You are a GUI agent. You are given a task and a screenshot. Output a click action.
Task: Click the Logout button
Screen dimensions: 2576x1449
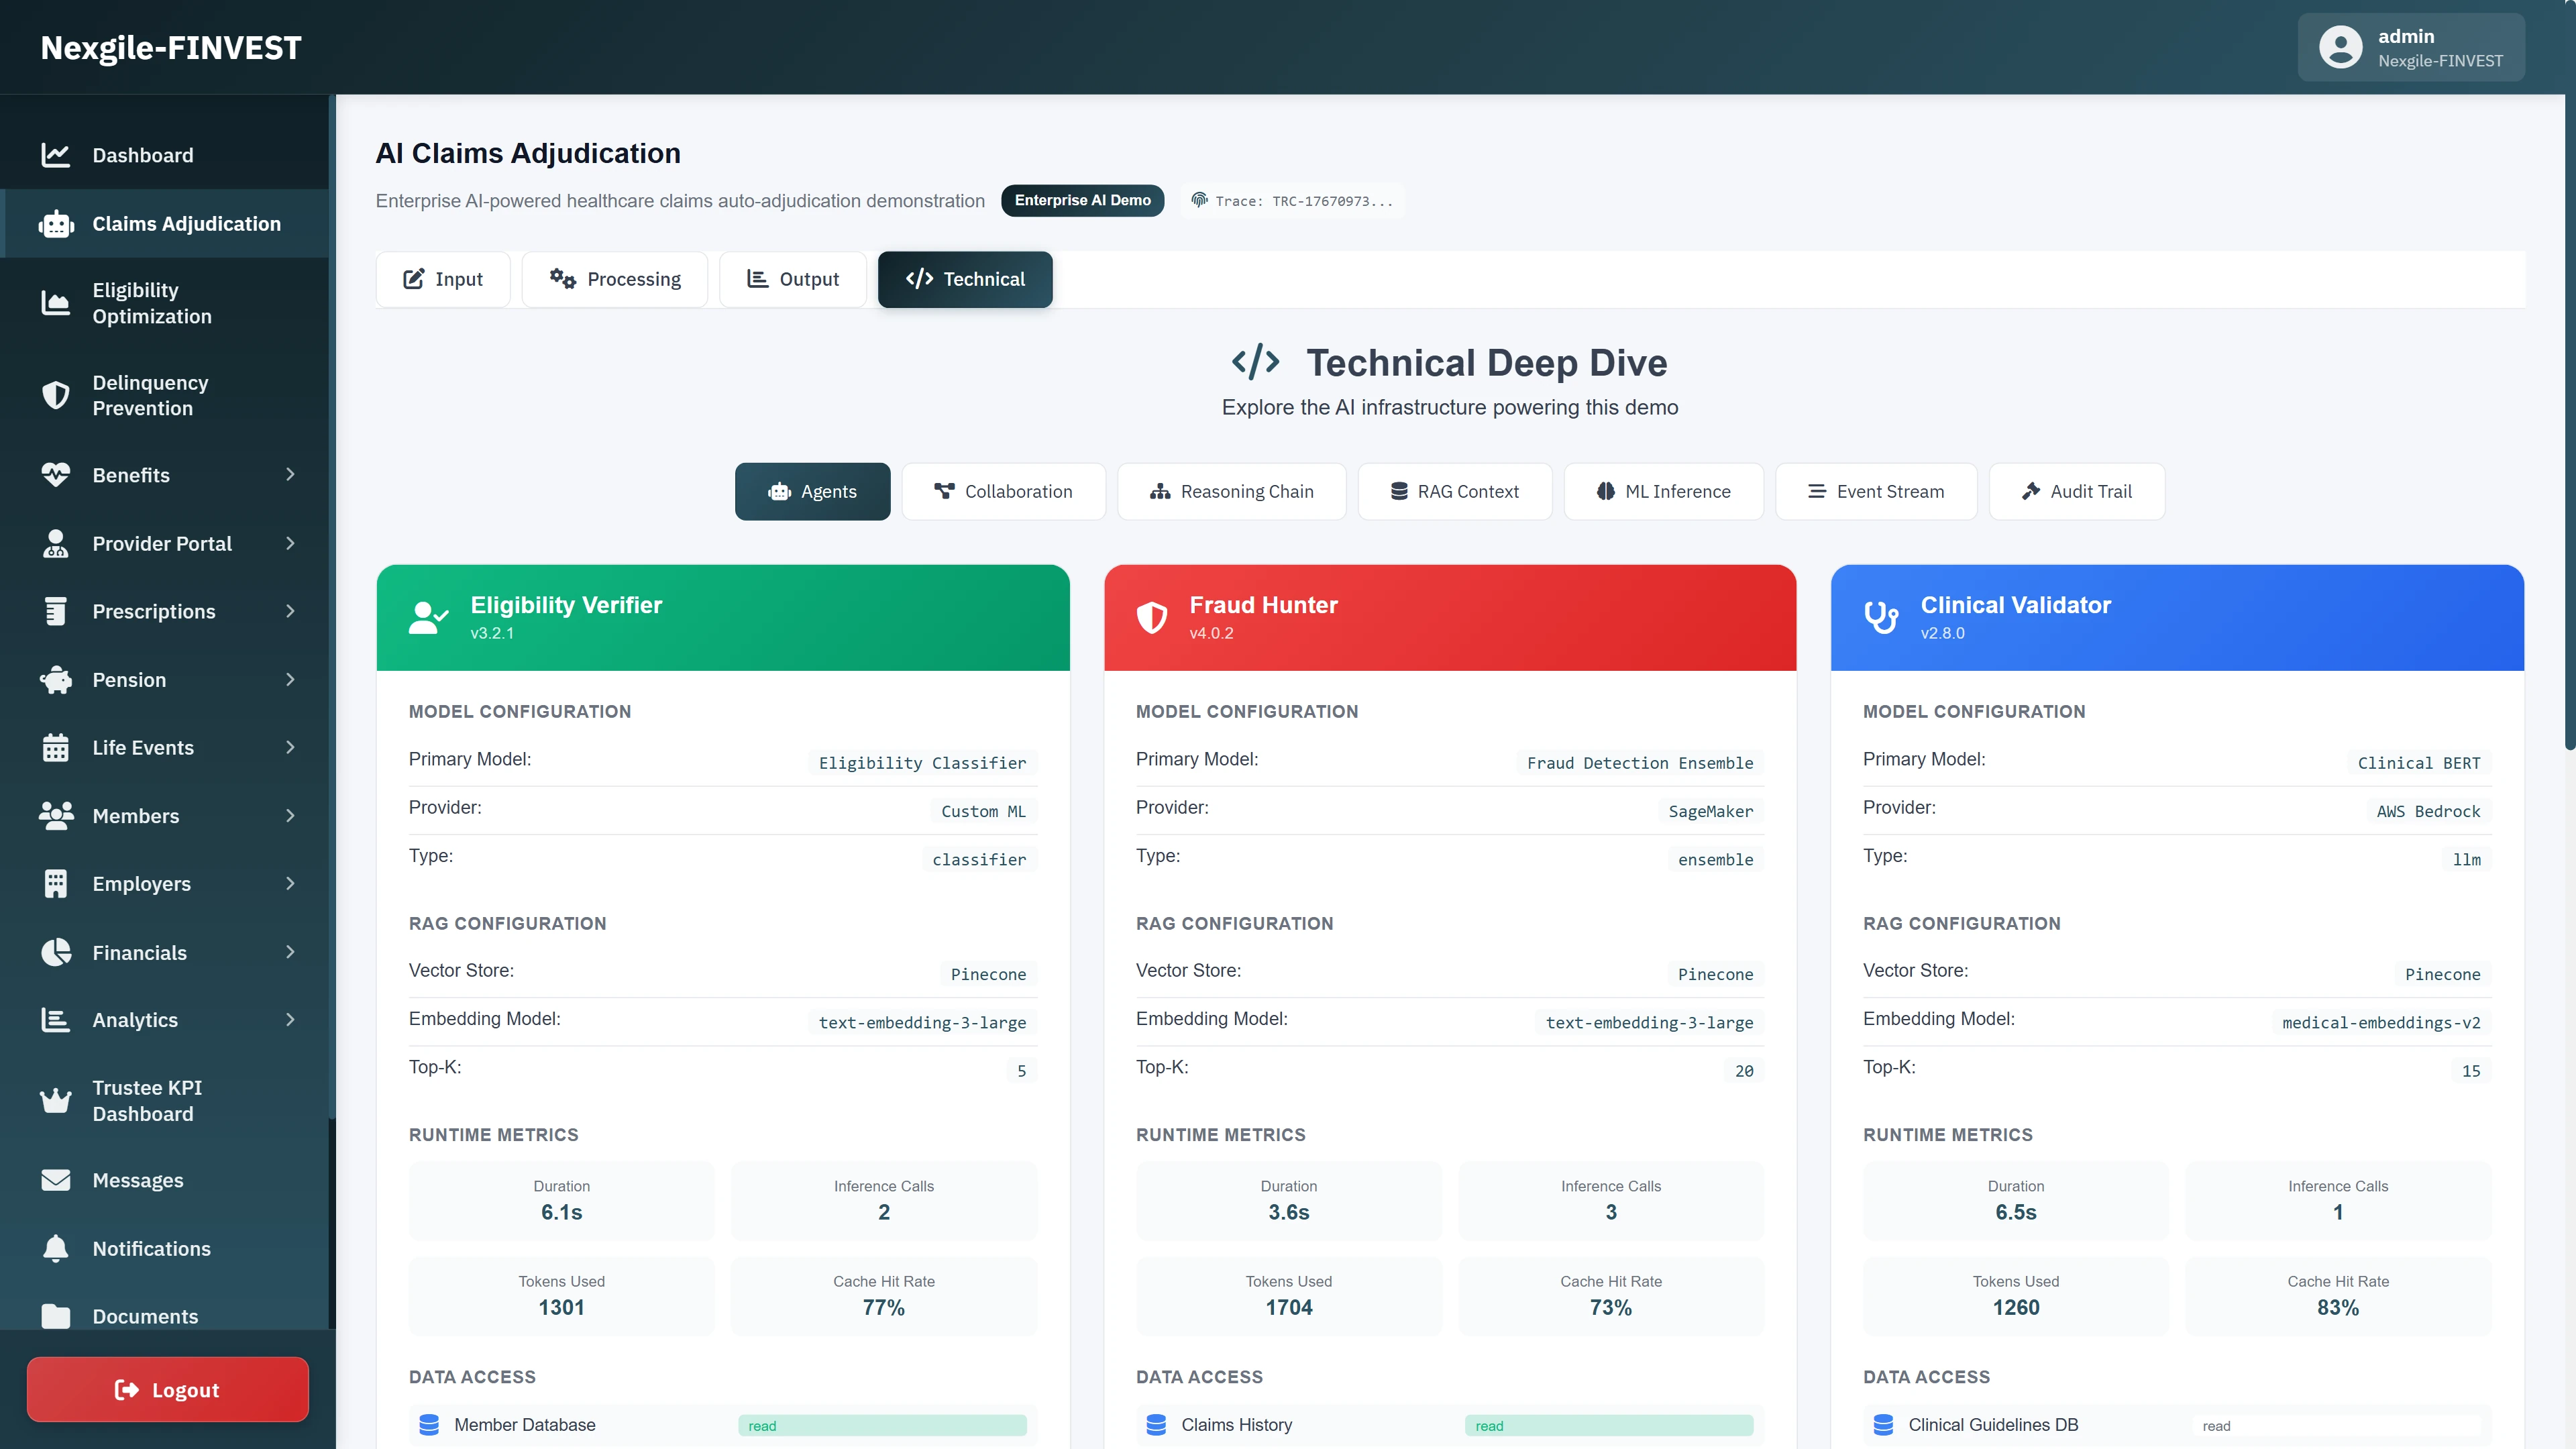tap(168, 1390)
